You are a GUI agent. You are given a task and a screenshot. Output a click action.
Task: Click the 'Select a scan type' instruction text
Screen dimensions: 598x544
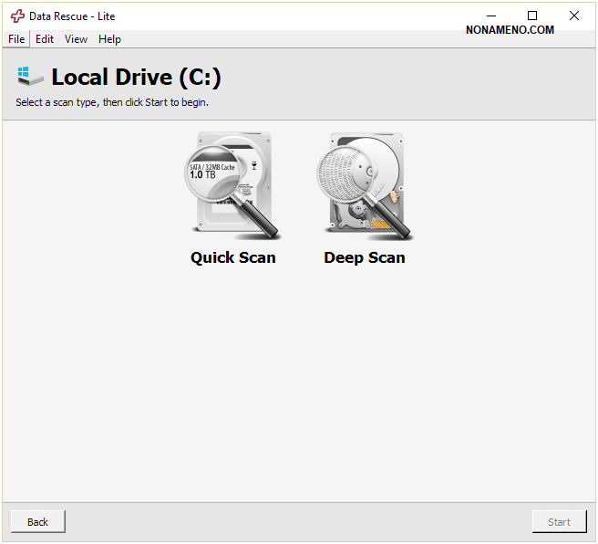pyautogui.click(x=112, y=102)
